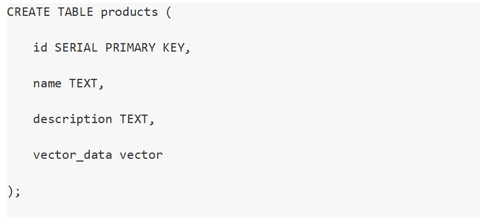Click the vector_data column name
The height and width of the screenshot is (224, 484).
click(73, 155)
